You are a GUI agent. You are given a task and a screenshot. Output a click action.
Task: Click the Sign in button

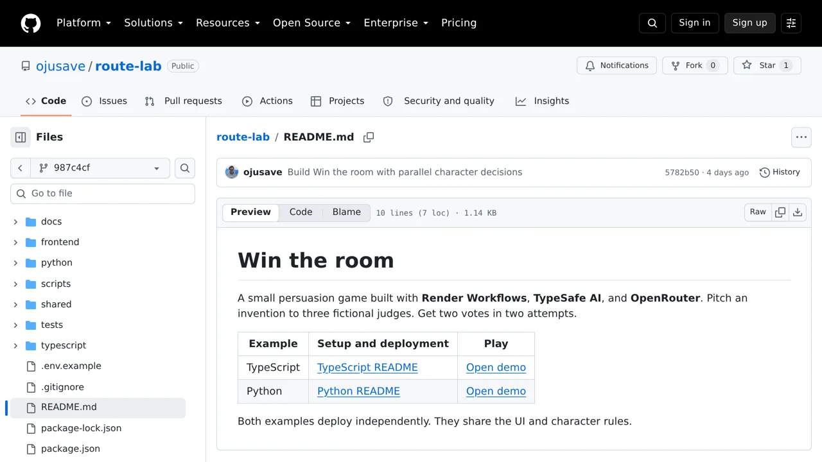pos(695,23)
